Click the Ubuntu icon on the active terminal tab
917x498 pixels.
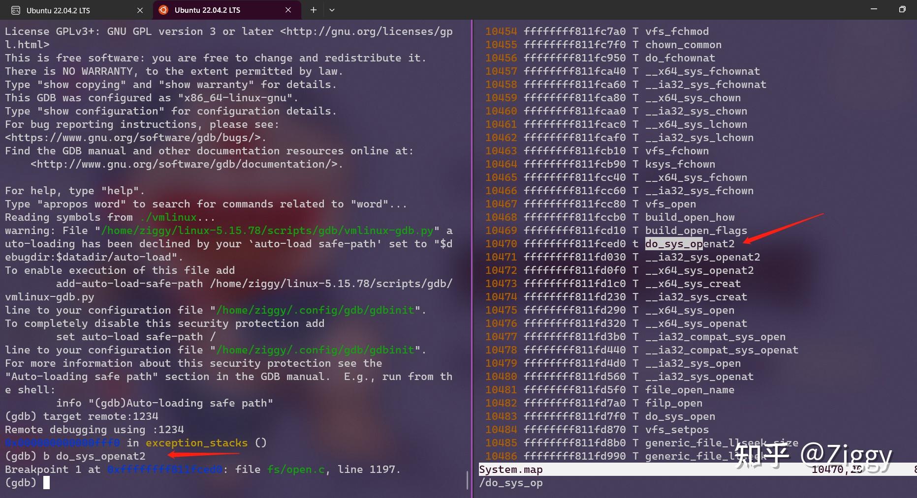[162, 10]
